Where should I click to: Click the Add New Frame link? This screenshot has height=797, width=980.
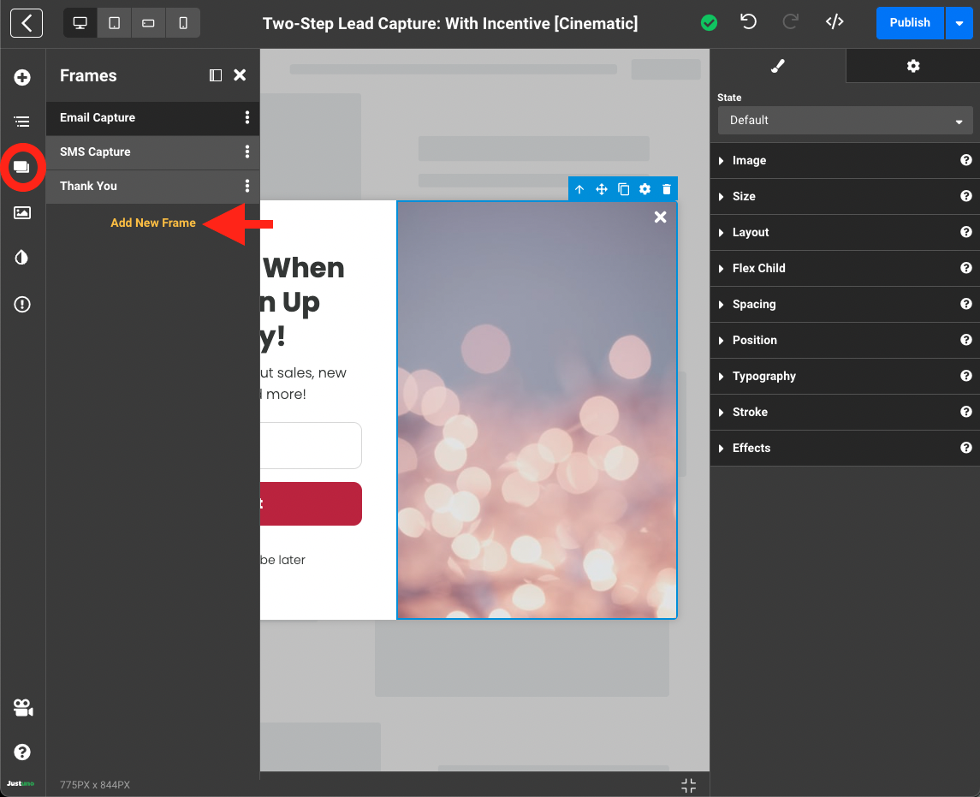(x=153, y=223)
